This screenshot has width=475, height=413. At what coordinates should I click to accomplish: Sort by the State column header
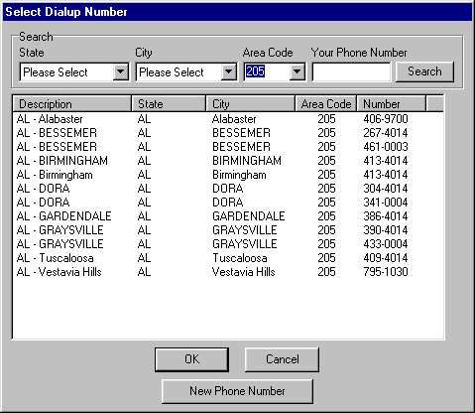tap(169, 104)
